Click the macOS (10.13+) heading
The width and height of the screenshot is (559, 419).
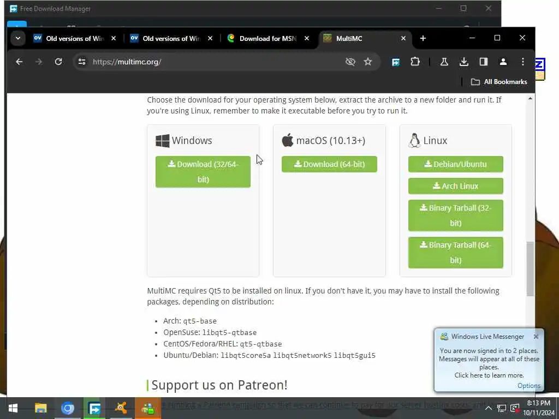tap(330, 140)
